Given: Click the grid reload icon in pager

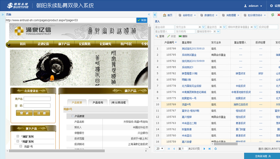Looking at the screenshot, I should click(x=216, y=149).
